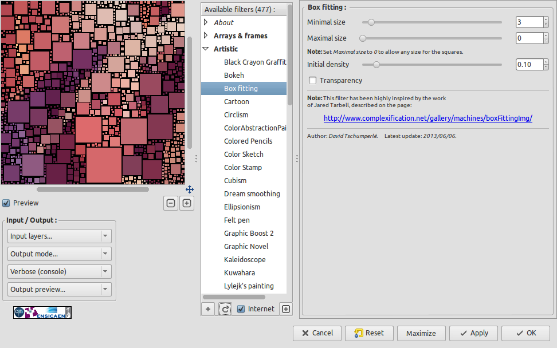Collapse the Artistic category
Screen dimensions: 557x348
coord(206,49)
